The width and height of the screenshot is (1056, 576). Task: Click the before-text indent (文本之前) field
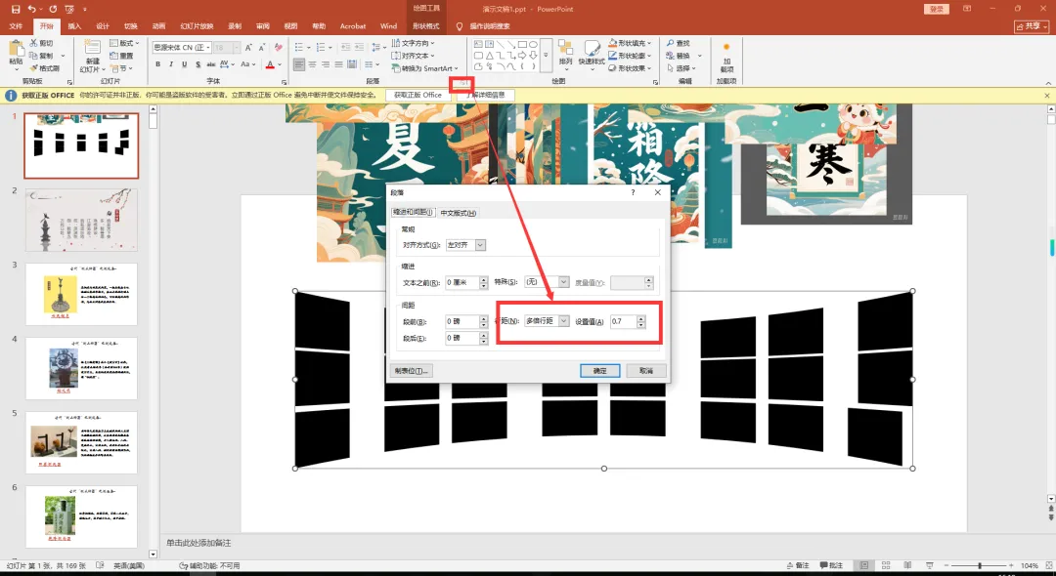tap(462, 282)
